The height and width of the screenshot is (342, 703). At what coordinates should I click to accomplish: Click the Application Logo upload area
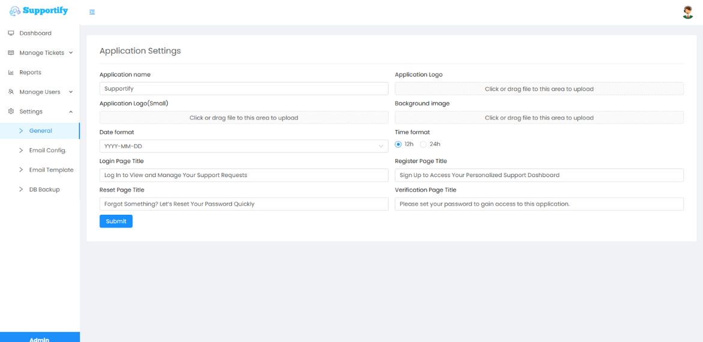click(x=539, y=89)
